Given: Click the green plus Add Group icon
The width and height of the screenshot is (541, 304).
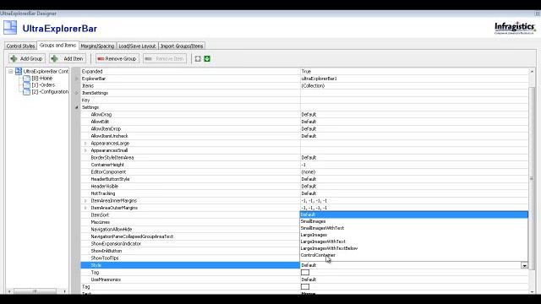Looking at the screenshot, I should (x=14, y=58).
